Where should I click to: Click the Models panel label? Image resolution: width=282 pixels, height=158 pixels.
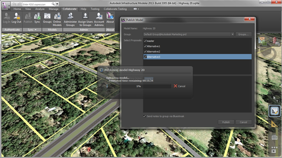pyautogui.click(x=52, y=30)
